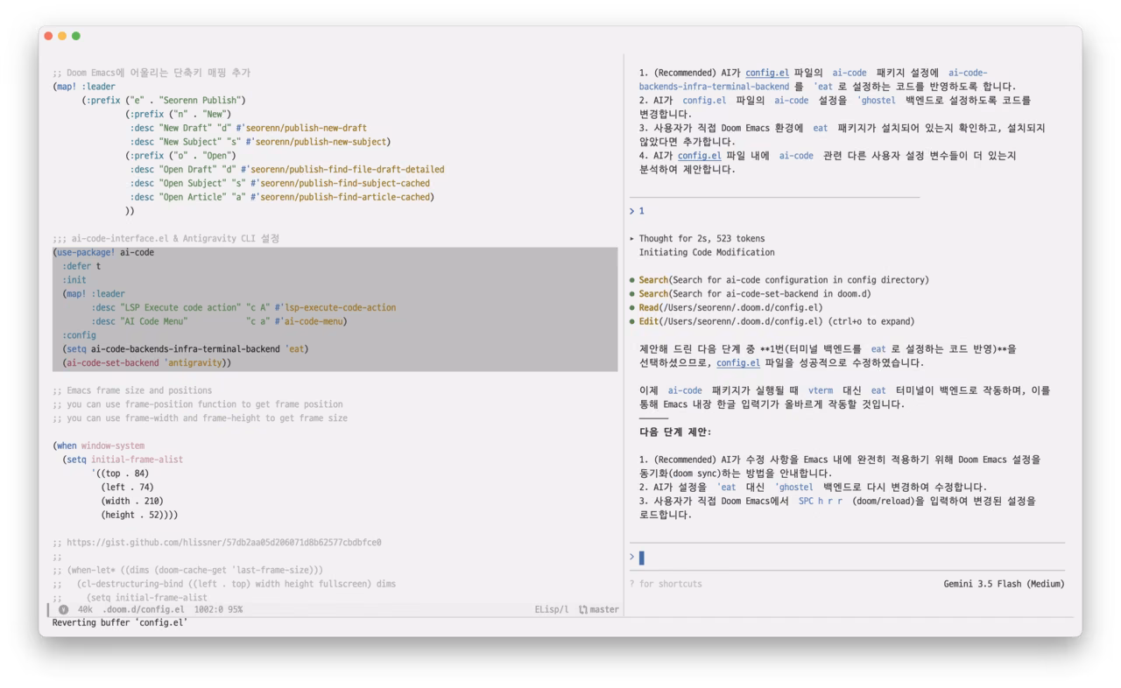Click the prompt chevron before submitted '1'
This screenshot has height=688, width=1121.
pos(631,211)
